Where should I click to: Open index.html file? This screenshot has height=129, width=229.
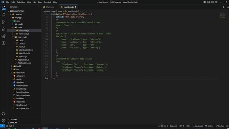coord(21,102)
